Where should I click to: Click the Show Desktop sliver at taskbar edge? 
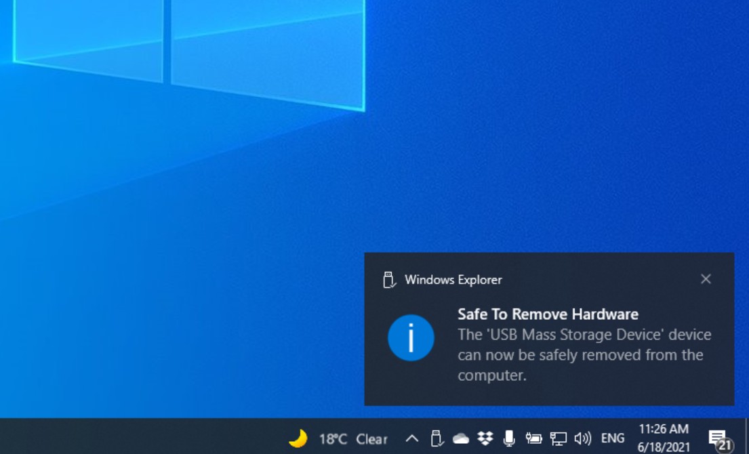coord(746,437)
